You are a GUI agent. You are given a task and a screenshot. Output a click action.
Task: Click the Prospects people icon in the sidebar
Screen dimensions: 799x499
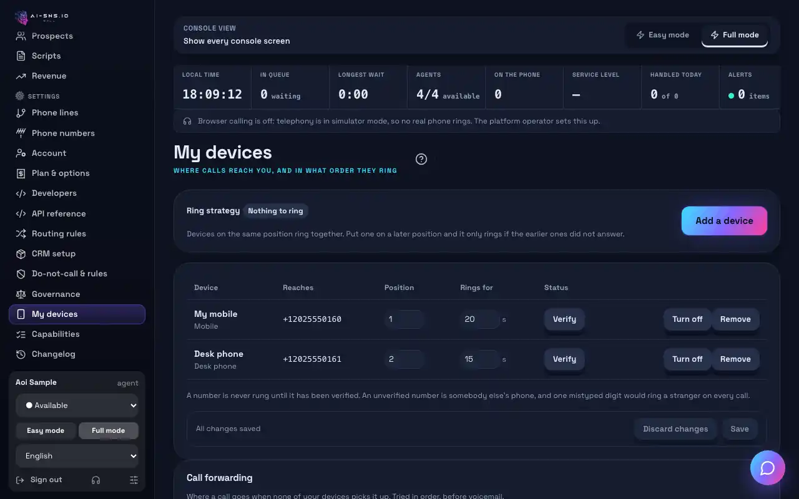21,36
